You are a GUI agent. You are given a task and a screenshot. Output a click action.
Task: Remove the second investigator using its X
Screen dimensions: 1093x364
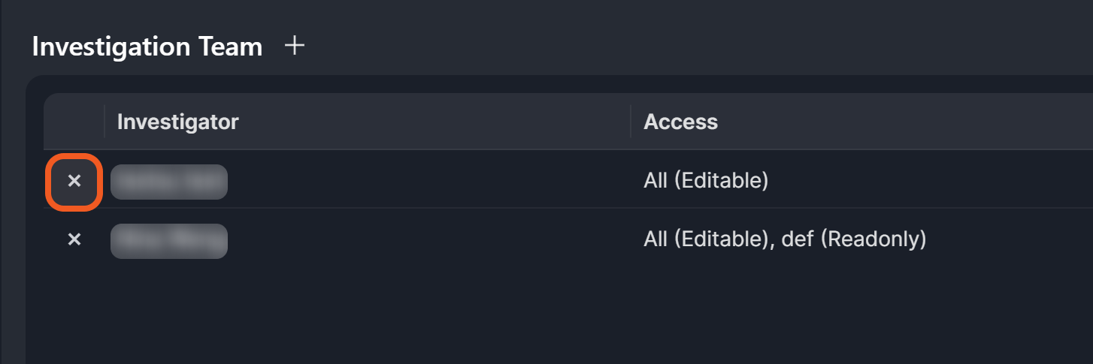point(74,239)
